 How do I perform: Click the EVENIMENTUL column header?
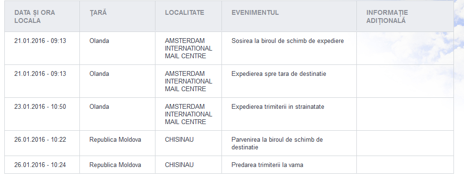pos(255,13)
